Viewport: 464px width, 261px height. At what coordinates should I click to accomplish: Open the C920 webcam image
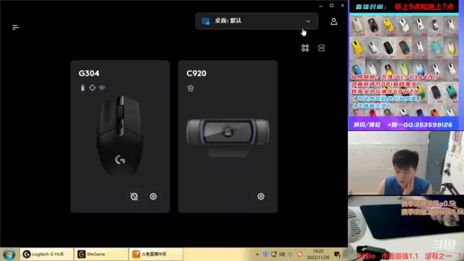click(228, 137)
